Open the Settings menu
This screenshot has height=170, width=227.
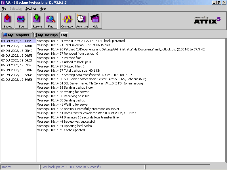click(x=31, y=8)
